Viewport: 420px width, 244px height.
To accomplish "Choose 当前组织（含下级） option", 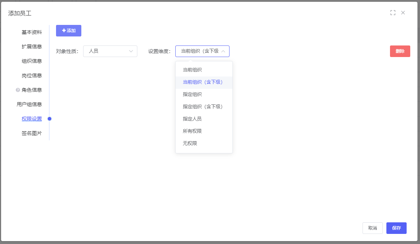I will pyautogui.click(x=203, y=82).
